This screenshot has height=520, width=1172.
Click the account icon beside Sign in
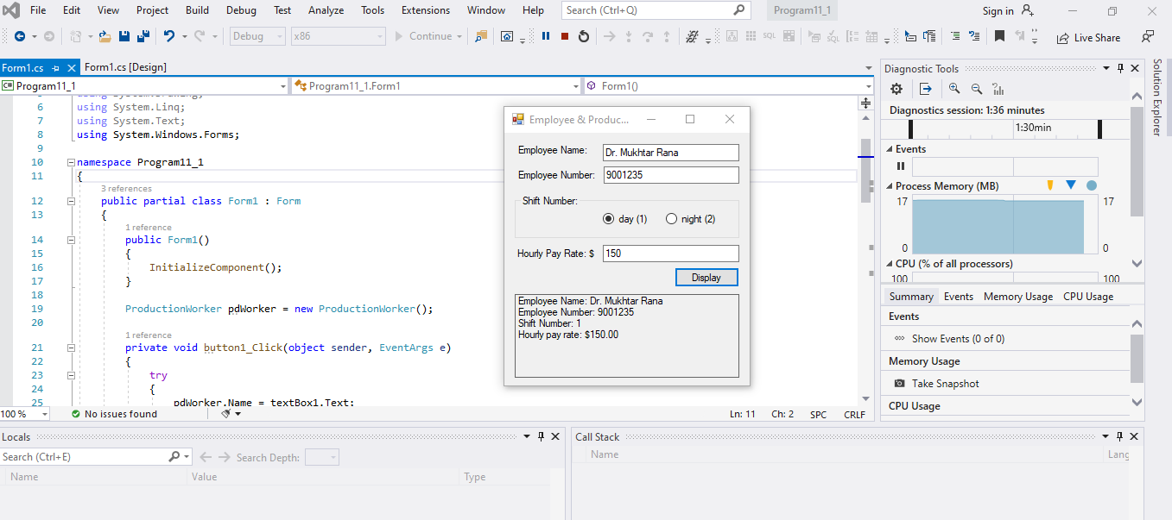[x=1028, y=10]
